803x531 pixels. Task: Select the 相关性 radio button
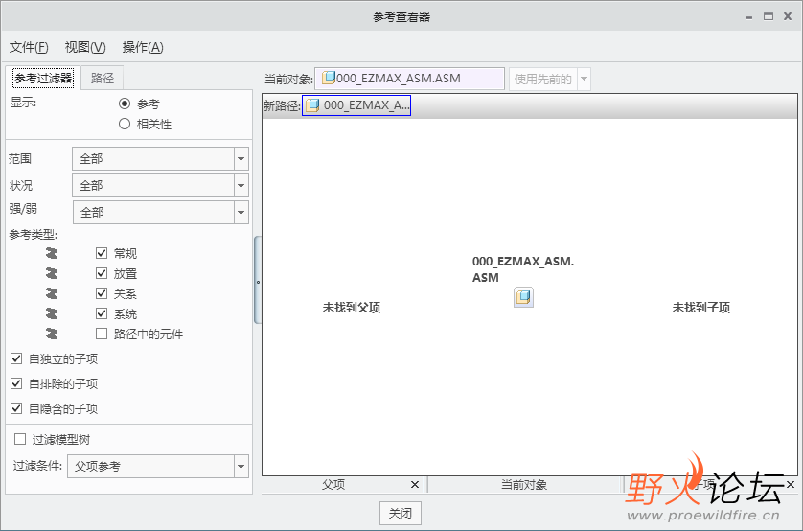tap(125, 124)
